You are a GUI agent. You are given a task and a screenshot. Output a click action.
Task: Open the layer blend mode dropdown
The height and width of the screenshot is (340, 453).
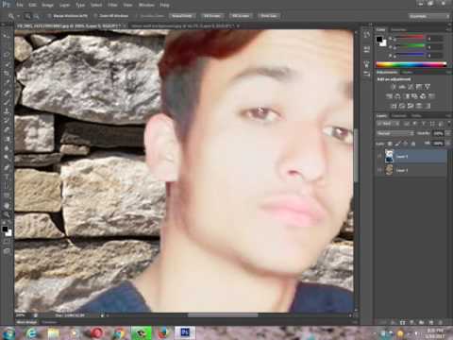[x=395, y=133]
